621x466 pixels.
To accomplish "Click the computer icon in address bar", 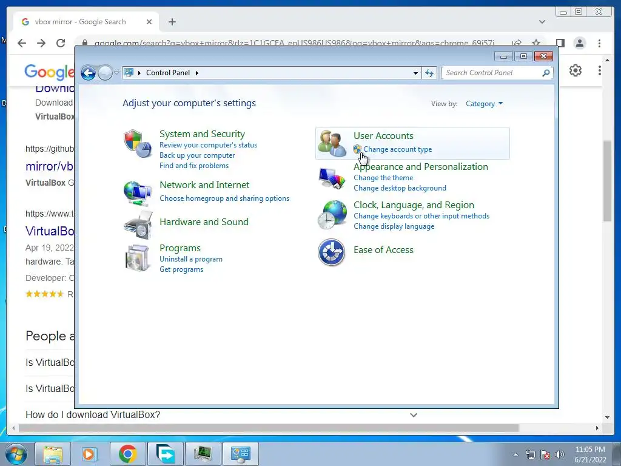I will 129,73.
